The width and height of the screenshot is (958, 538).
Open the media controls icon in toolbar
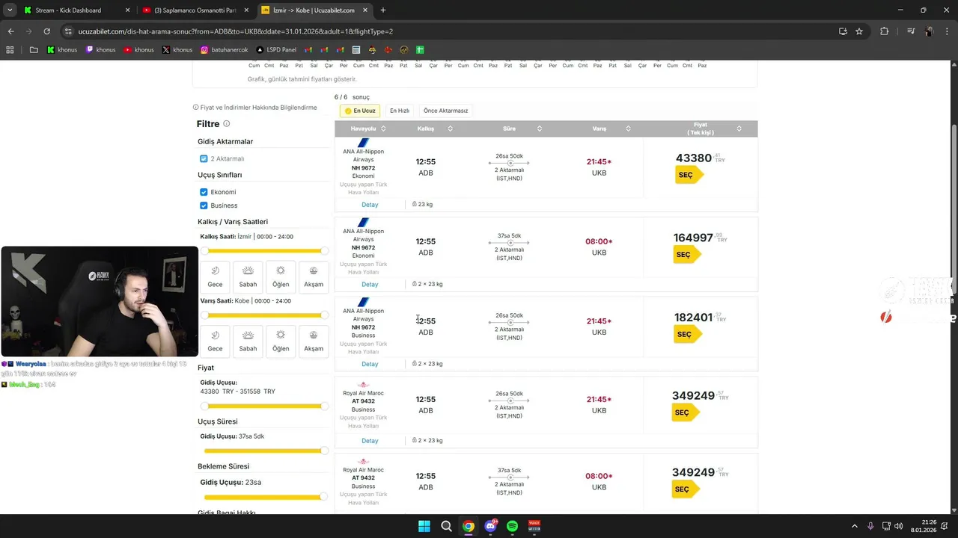911,31
